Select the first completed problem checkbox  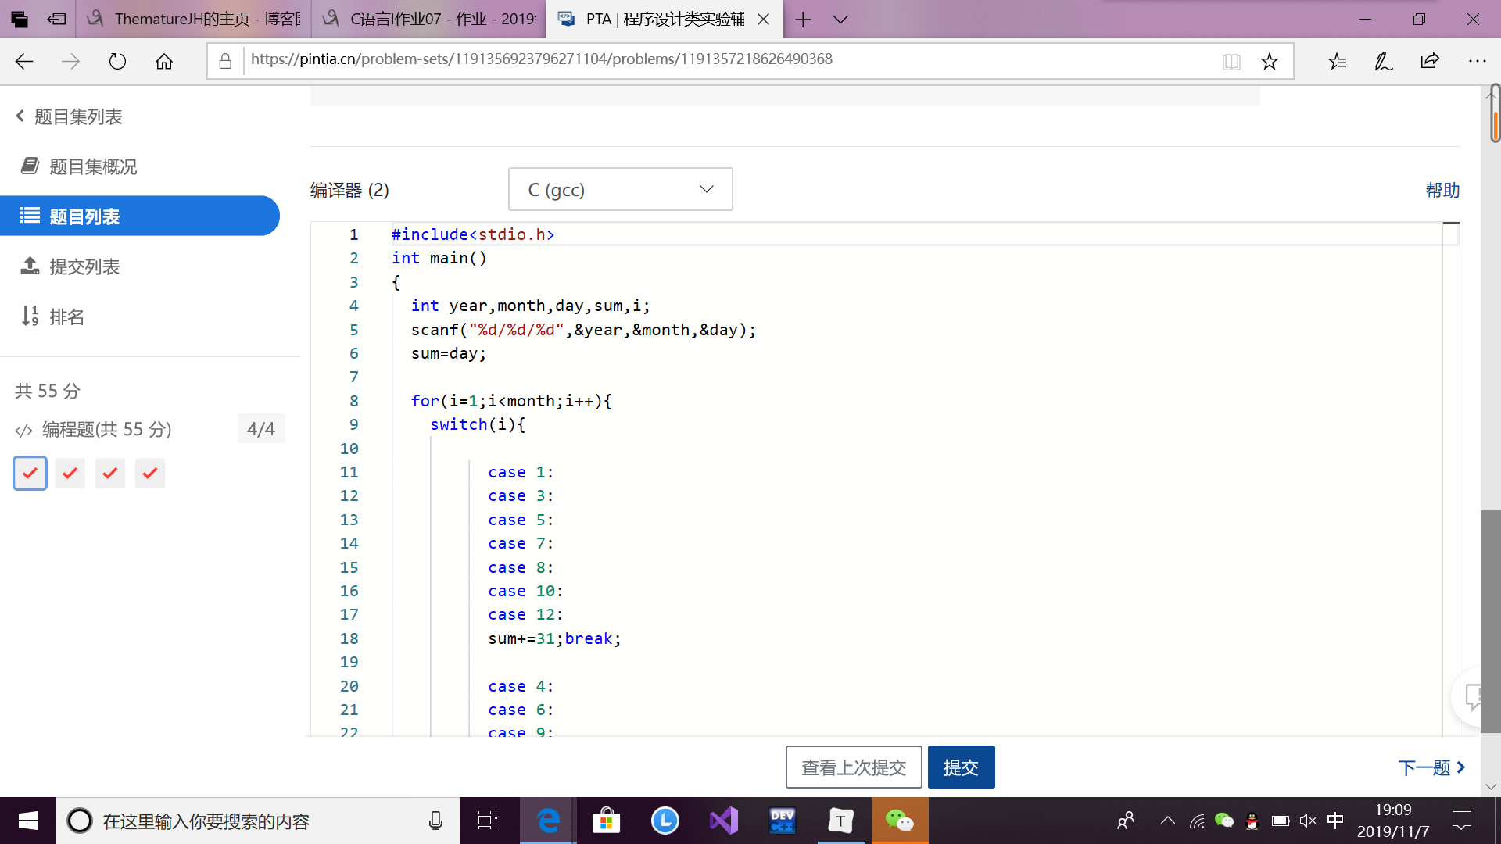(30, 473)
